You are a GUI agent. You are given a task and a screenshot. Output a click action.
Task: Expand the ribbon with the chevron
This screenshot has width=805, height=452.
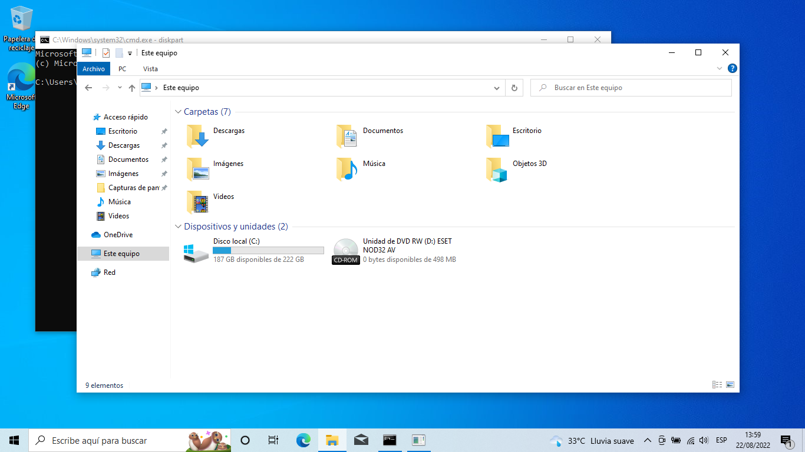[x=720, y=69]
